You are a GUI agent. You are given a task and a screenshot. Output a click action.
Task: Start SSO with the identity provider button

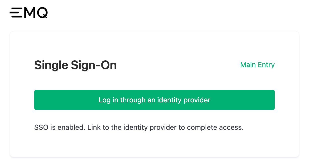[x=154, y=100]
